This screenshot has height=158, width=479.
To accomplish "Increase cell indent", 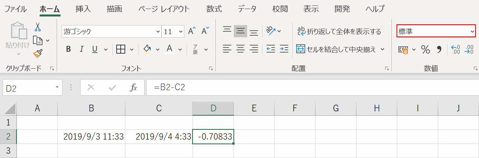I will pos(284,49).
